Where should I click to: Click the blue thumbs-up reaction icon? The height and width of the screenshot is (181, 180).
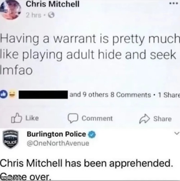tap(4, 95)
